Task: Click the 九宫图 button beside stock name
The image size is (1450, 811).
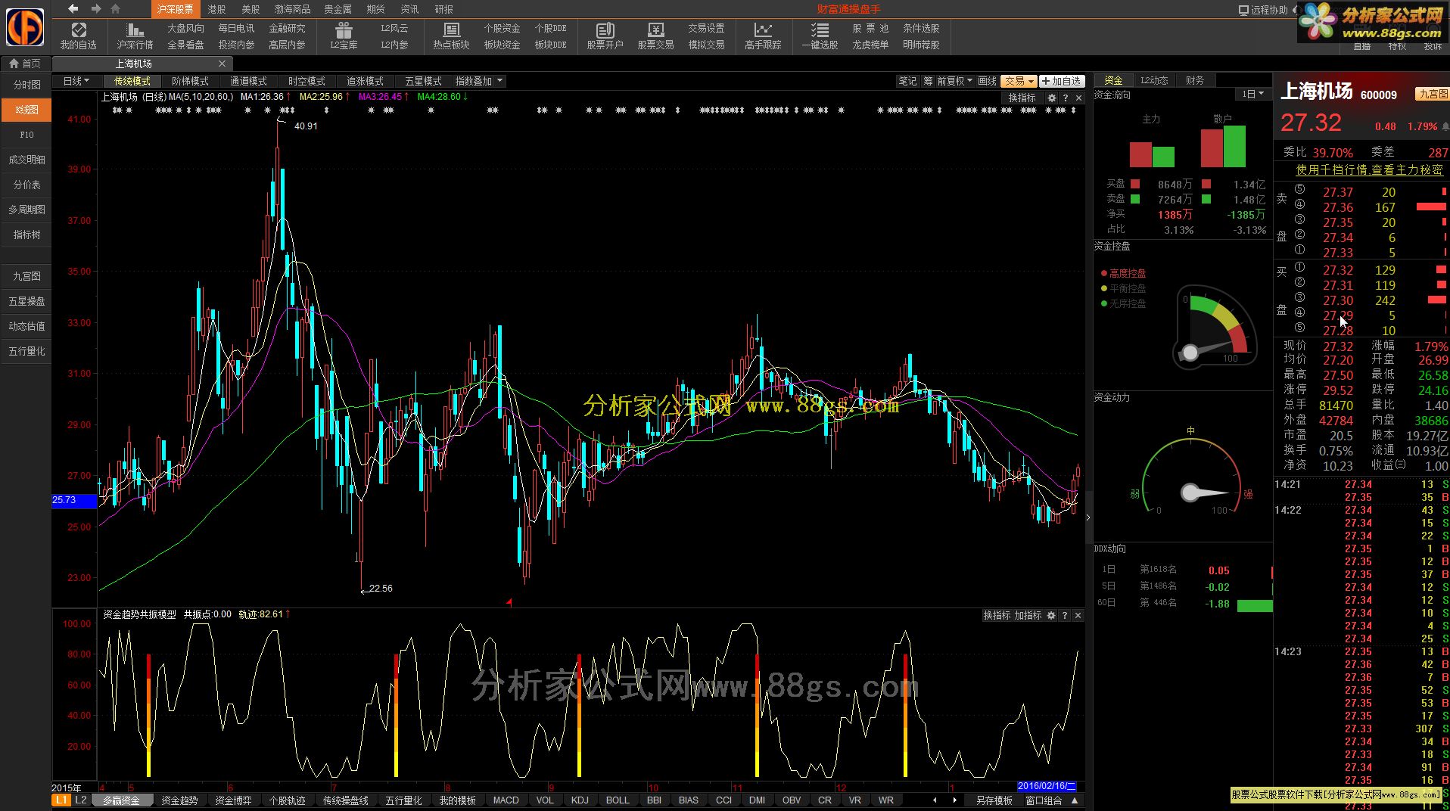Action: [1433, 95]
